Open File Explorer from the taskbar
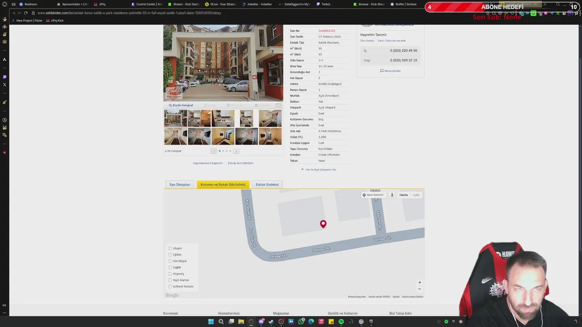 pos(241,322)
